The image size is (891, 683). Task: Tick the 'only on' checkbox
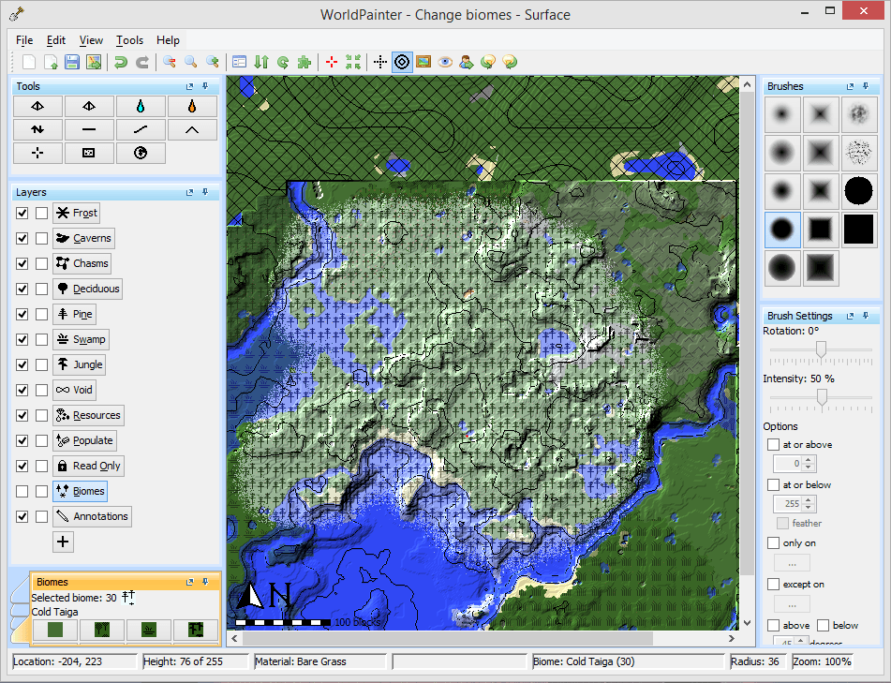coord(773,543)
